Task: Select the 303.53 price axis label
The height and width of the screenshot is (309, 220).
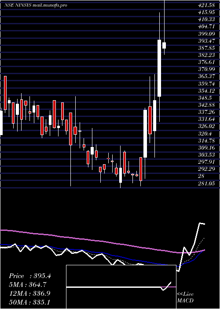Action: click(206, 155)
